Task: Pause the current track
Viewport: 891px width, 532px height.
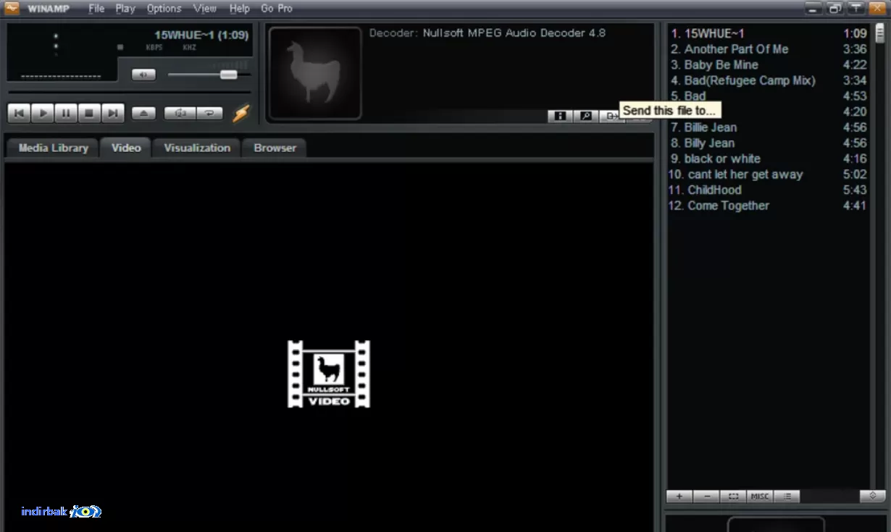Action: click(x=66, y=113)
